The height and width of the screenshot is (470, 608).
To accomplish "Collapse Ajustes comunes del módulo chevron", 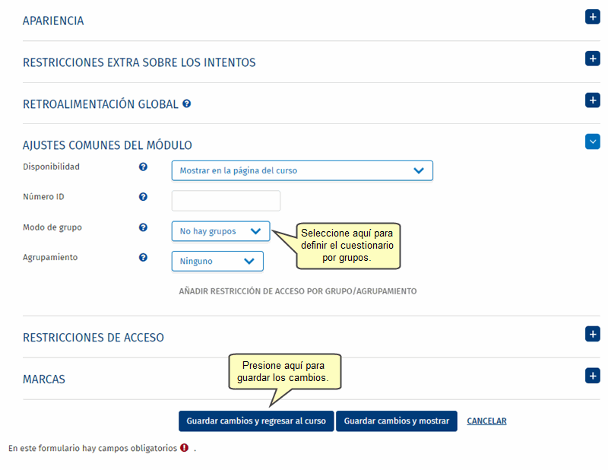I will point(592,141).
